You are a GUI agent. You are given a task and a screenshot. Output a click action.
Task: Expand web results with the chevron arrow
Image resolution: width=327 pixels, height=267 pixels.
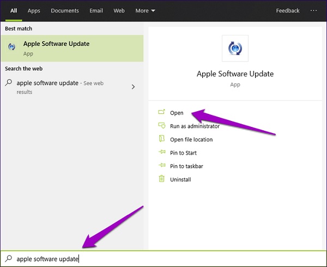tap(134, 87)
